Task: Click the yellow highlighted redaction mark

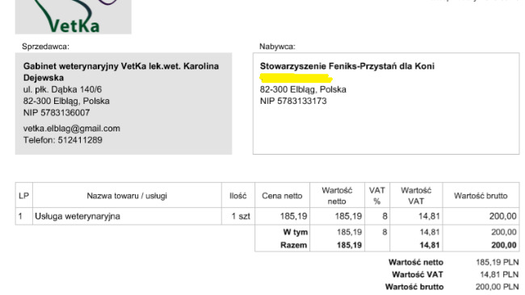Action: click(x=296, y=78)
